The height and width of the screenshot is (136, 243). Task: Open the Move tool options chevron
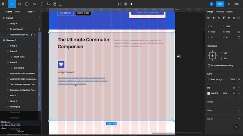14,4
